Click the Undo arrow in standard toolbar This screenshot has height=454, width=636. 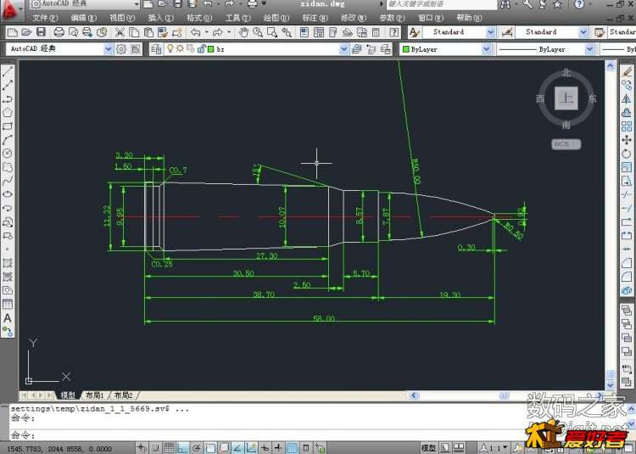[x=196, y=32]
